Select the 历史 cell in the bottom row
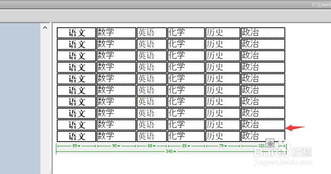The width and height of the screenshot is (331, 174). tap(223, 136)
